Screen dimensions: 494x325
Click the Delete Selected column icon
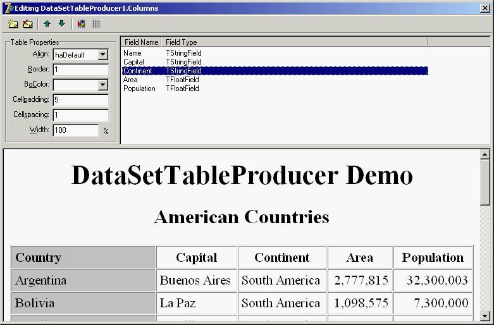27,24
